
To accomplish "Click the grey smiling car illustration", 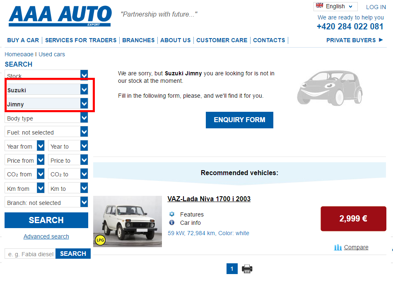I will pyautogui.click(x=330, y=88).
